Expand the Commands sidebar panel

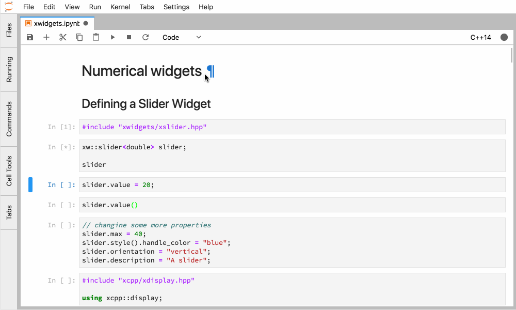pos(9,119)
